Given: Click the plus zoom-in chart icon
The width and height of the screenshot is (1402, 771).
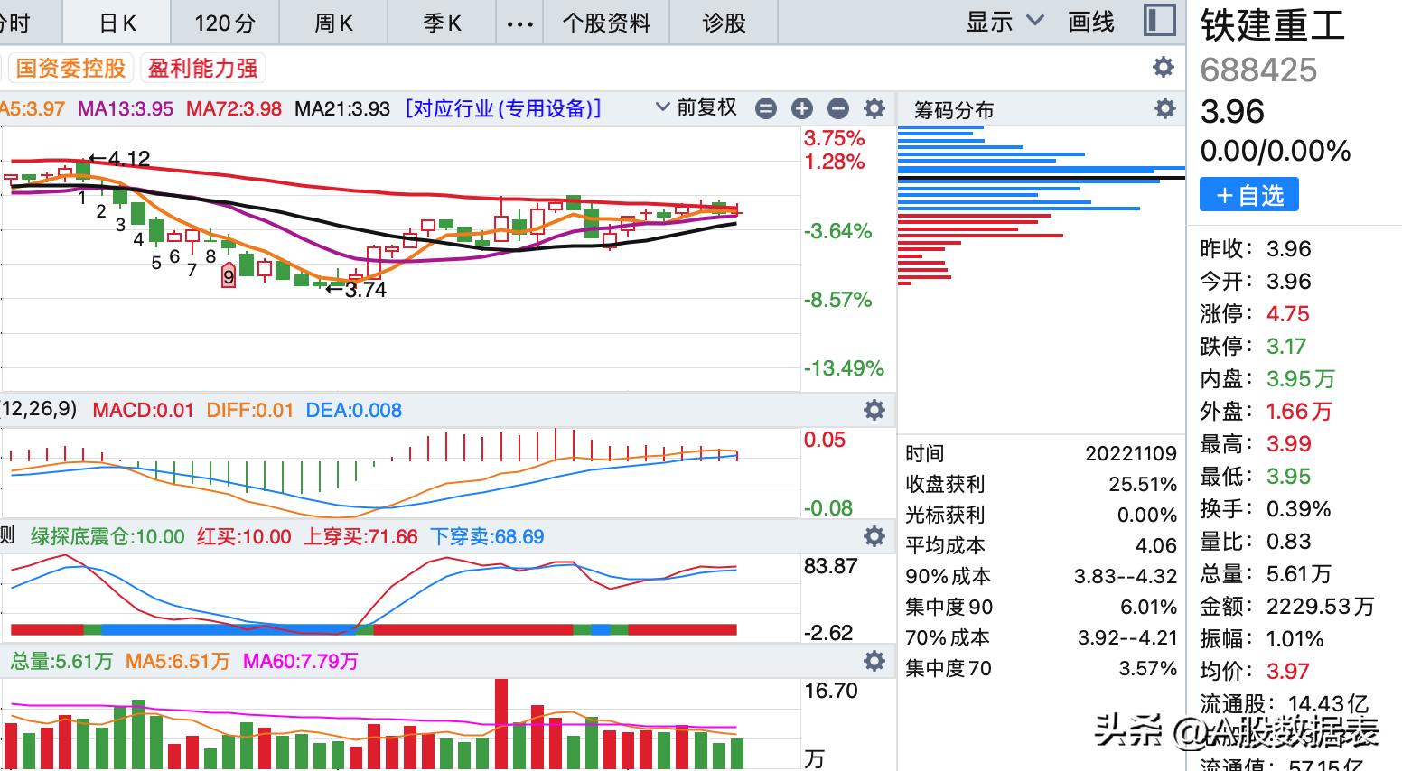Looking at the screenshot, I should click(801, 108).
